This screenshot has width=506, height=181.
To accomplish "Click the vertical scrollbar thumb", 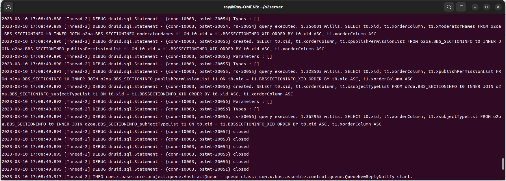I will click(x=503, y=164).
